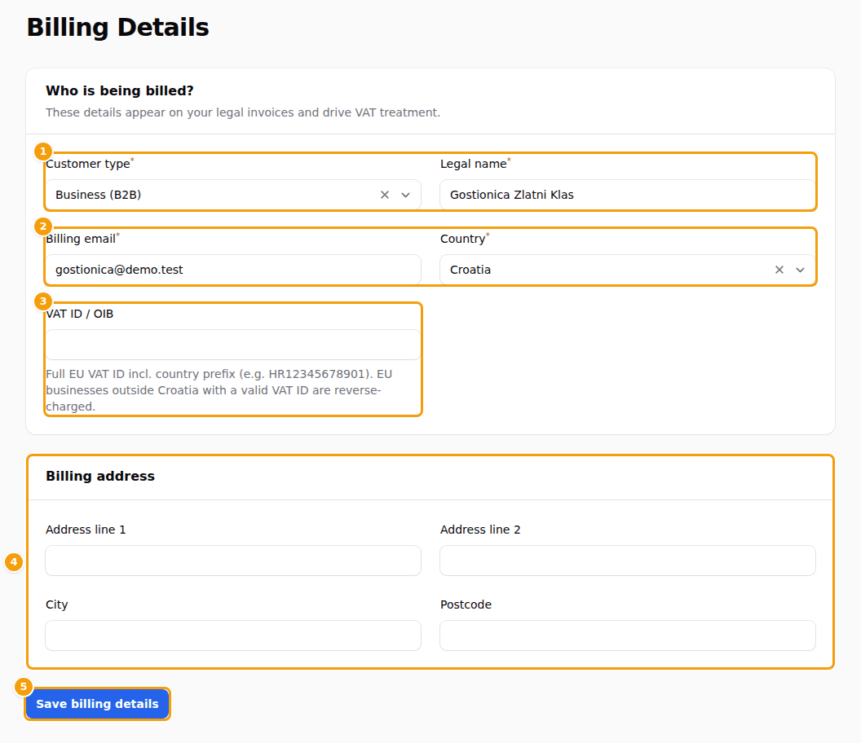Click the Billing email field
The image size is (861, 743).
point(233,270)
